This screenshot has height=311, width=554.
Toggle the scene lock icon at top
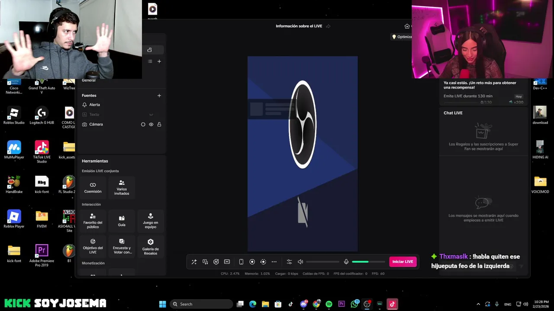coord(149,50)
